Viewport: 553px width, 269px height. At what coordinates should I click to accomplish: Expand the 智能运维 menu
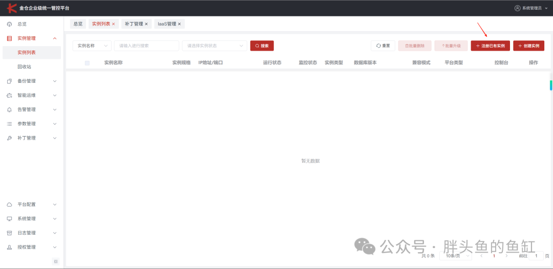55,96
